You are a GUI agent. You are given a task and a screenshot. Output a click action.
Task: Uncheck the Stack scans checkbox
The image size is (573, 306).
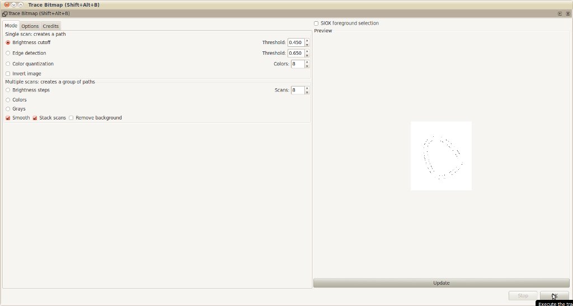coord(35,118)
